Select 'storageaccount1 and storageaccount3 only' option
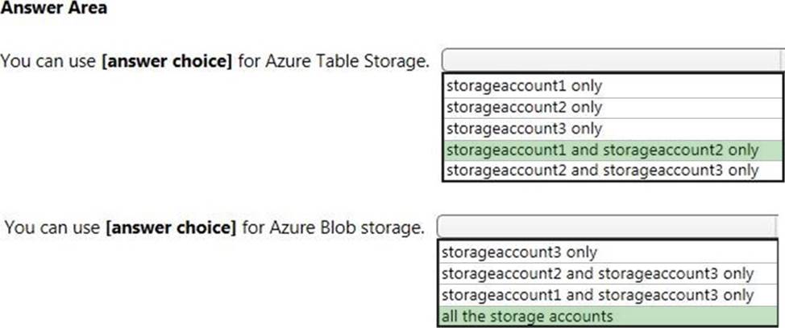785x328 pixels. pos(597,295)
